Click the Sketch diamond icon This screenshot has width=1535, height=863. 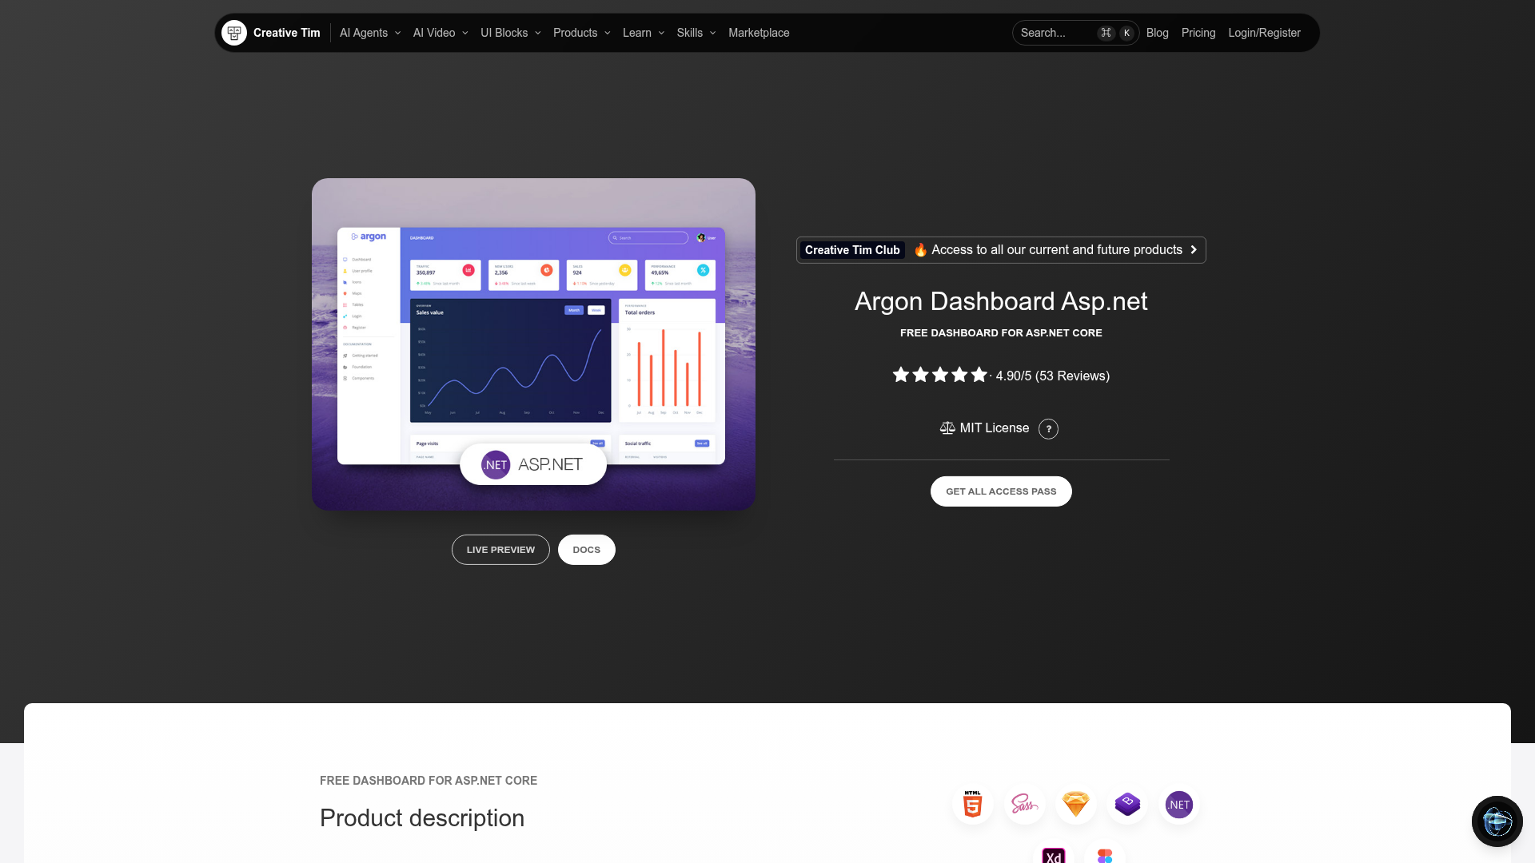(x=1076, y=805)
